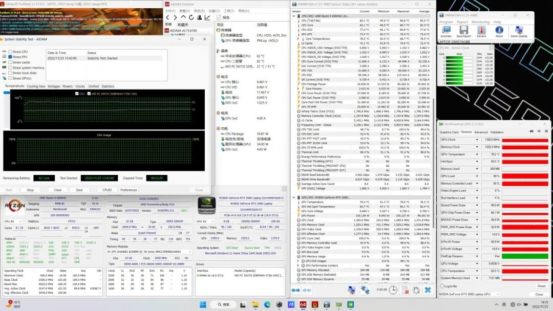Enable Stress system memory checkbox
553x311 pixels.
pyautogui.click(x=10, y=68)
